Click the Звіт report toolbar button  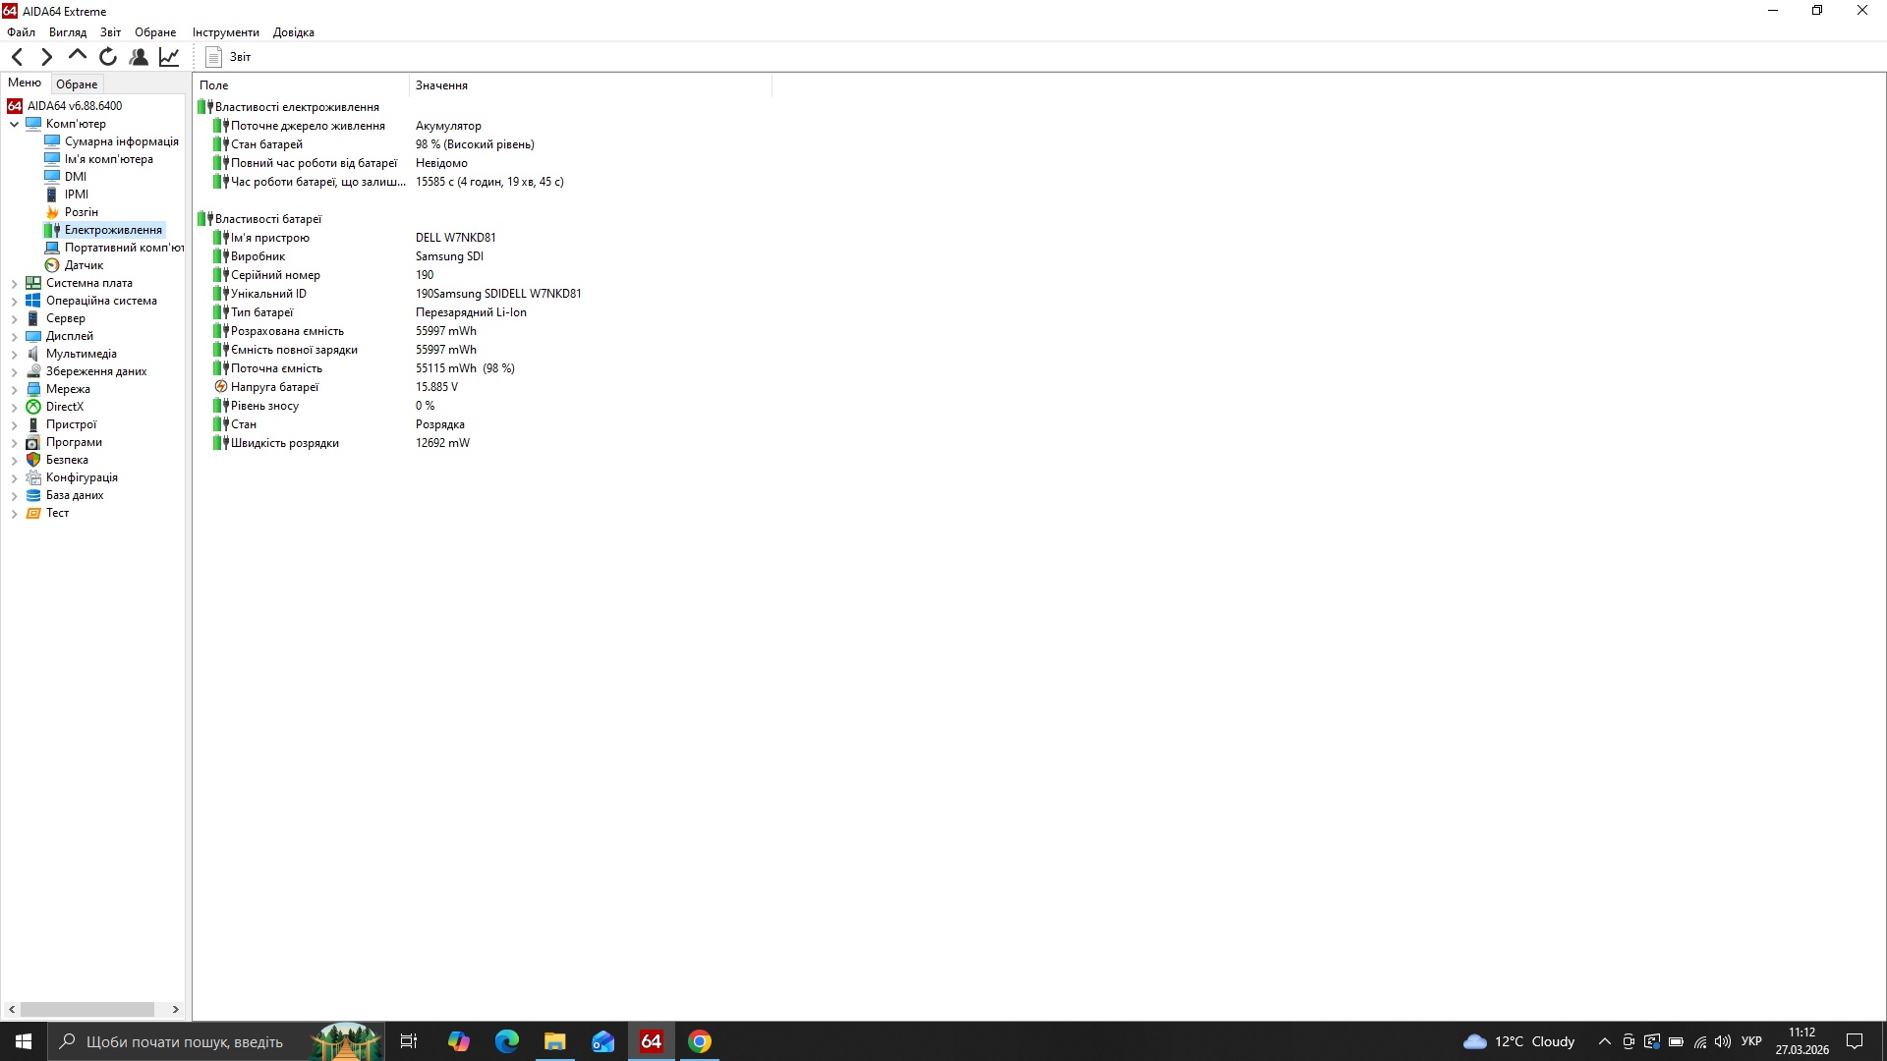pyautogui.click(x=228, y=57)
